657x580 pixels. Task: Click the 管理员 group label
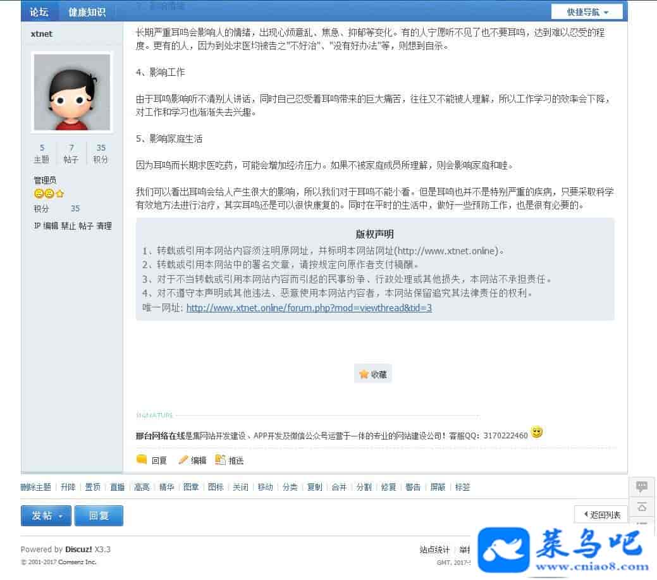click(45, 180)
